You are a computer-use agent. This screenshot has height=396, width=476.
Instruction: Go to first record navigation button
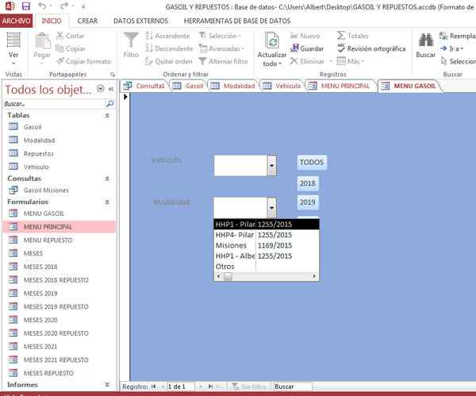[x=154, y=386]
